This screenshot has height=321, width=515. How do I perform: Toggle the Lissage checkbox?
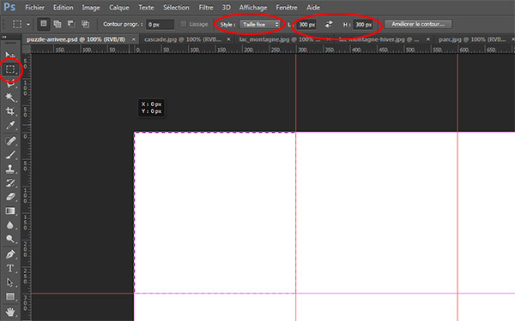184,24
